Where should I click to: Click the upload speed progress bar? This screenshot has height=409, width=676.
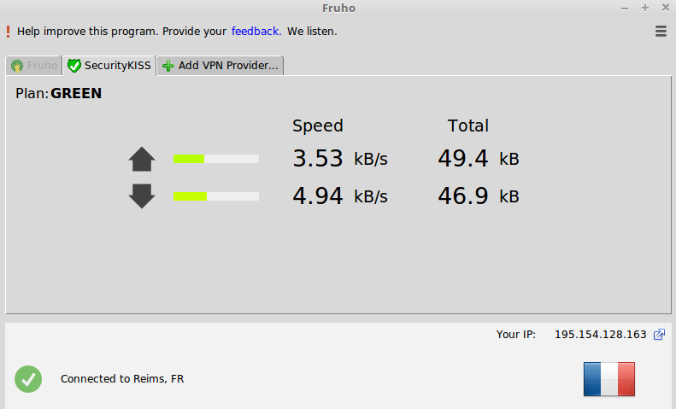215,159
